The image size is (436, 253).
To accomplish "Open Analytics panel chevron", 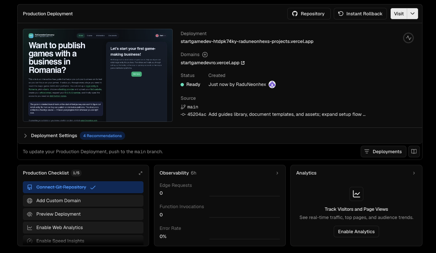I will (x=414, y=173).
